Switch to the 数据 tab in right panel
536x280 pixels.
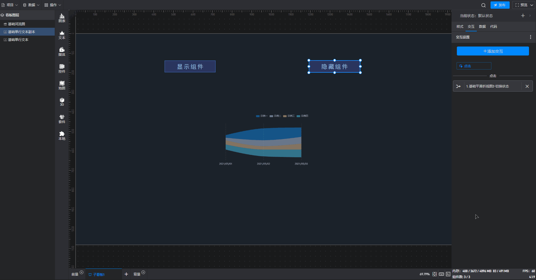482,27
